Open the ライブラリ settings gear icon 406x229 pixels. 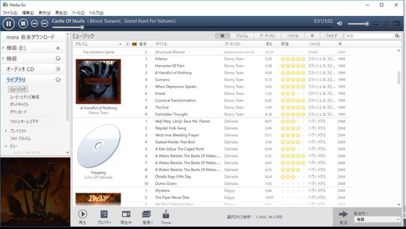point(58,80)
